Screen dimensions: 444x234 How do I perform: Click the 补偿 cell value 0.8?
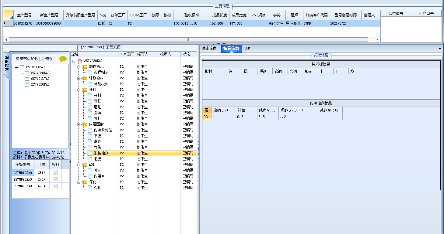point(246,117)
